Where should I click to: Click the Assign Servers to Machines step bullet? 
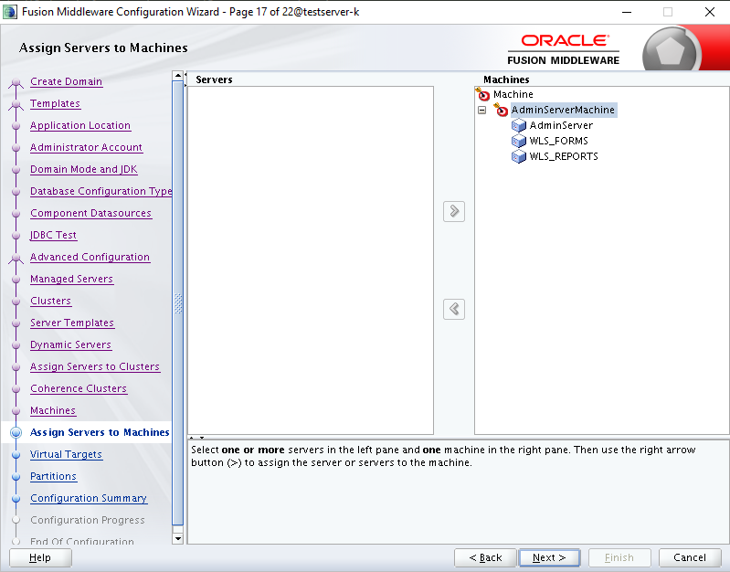coord(16,433)
